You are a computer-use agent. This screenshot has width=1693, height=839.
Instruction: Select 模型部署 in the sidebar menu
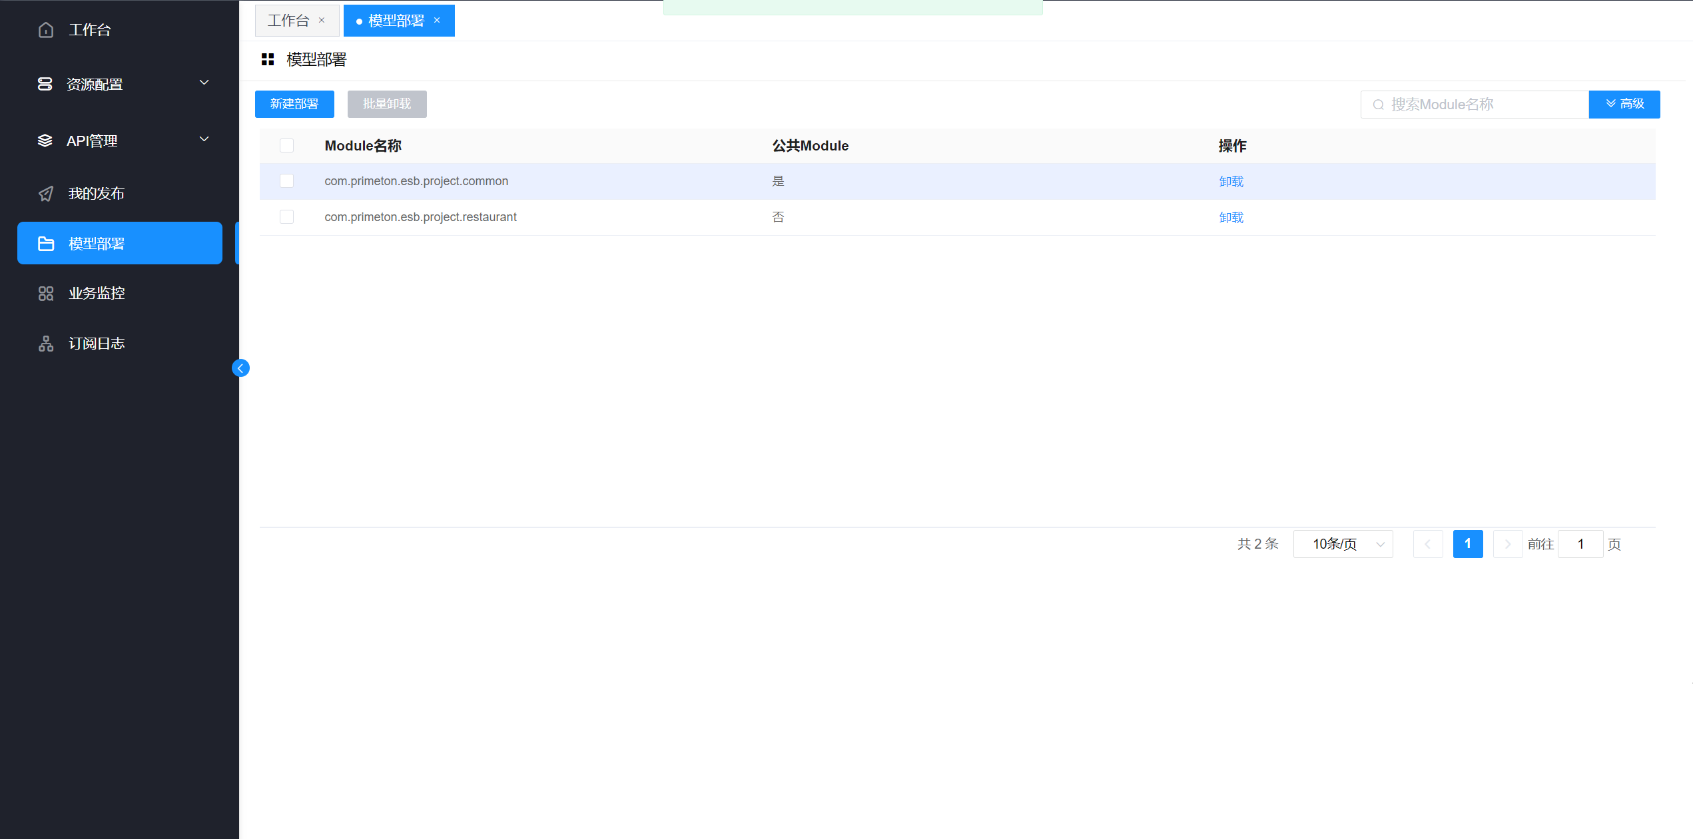(120, 244)
